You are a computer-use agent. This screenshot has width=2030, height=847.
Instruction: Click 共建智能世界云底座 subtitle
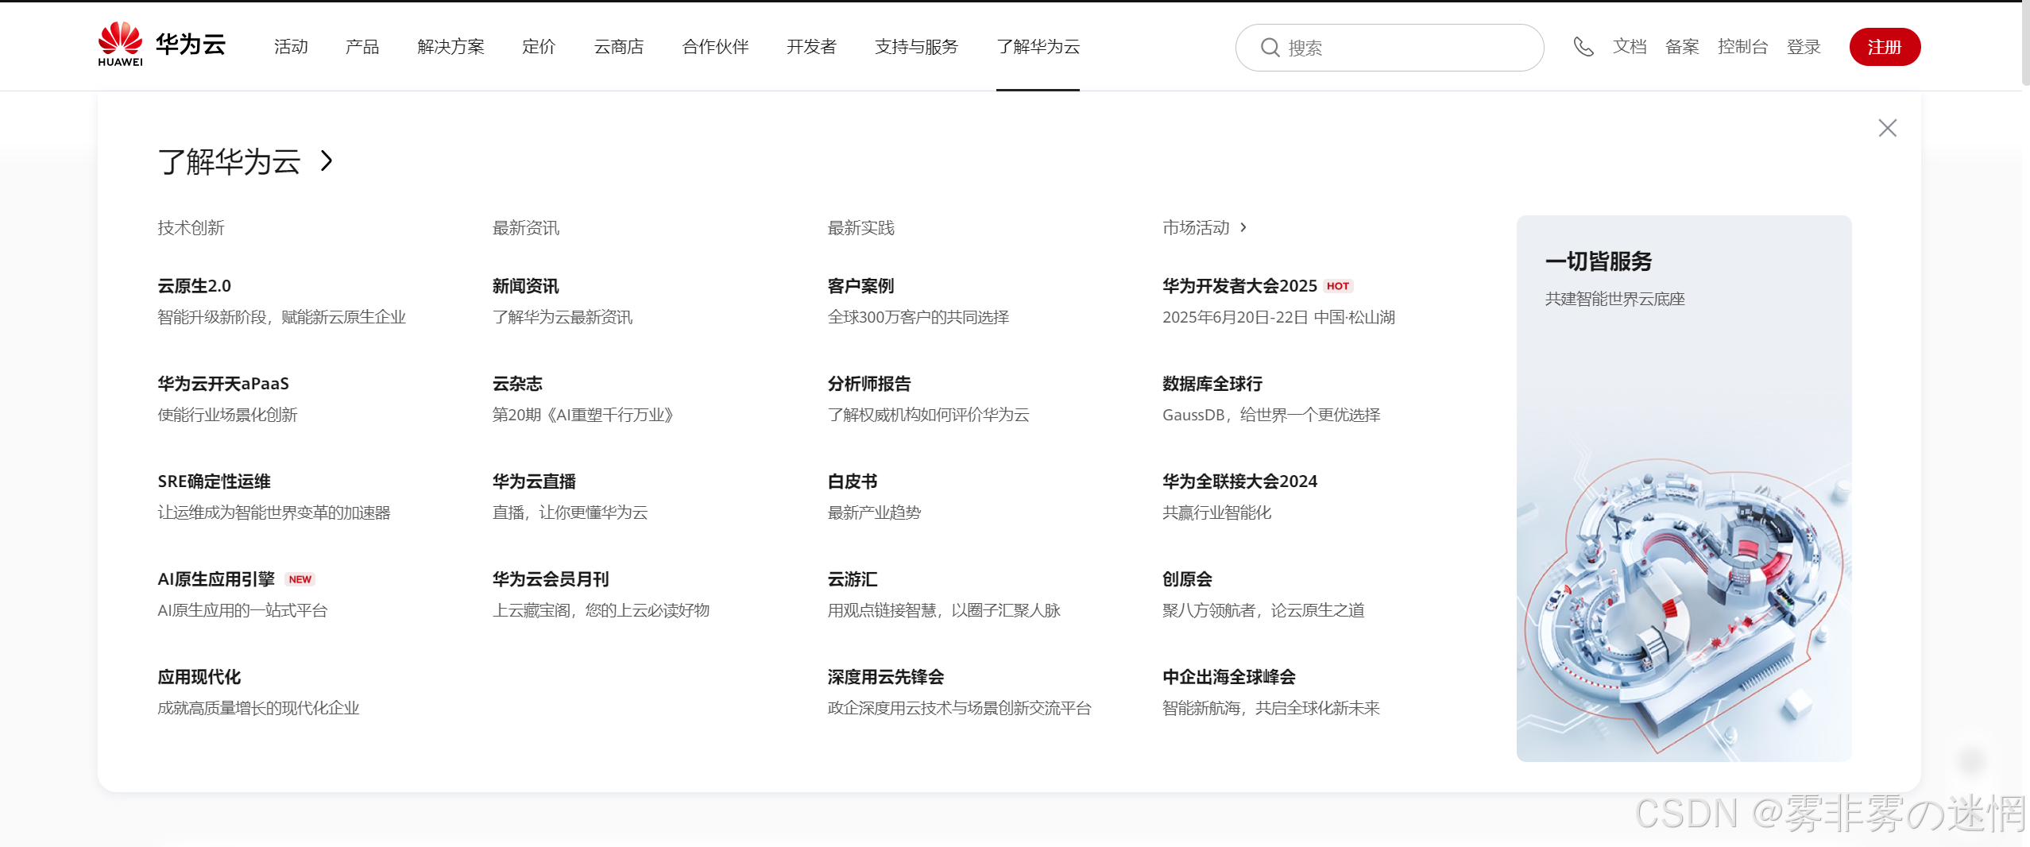[x=1614, y=299]
